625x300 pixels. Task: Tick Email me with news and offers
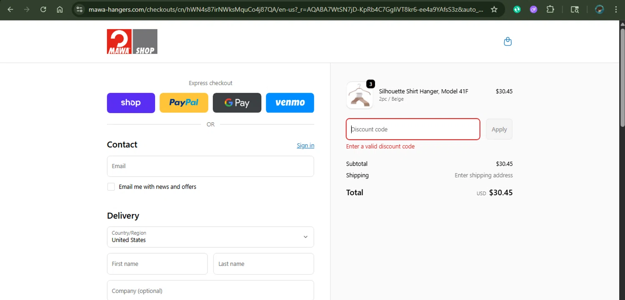(x=111, y=187)
